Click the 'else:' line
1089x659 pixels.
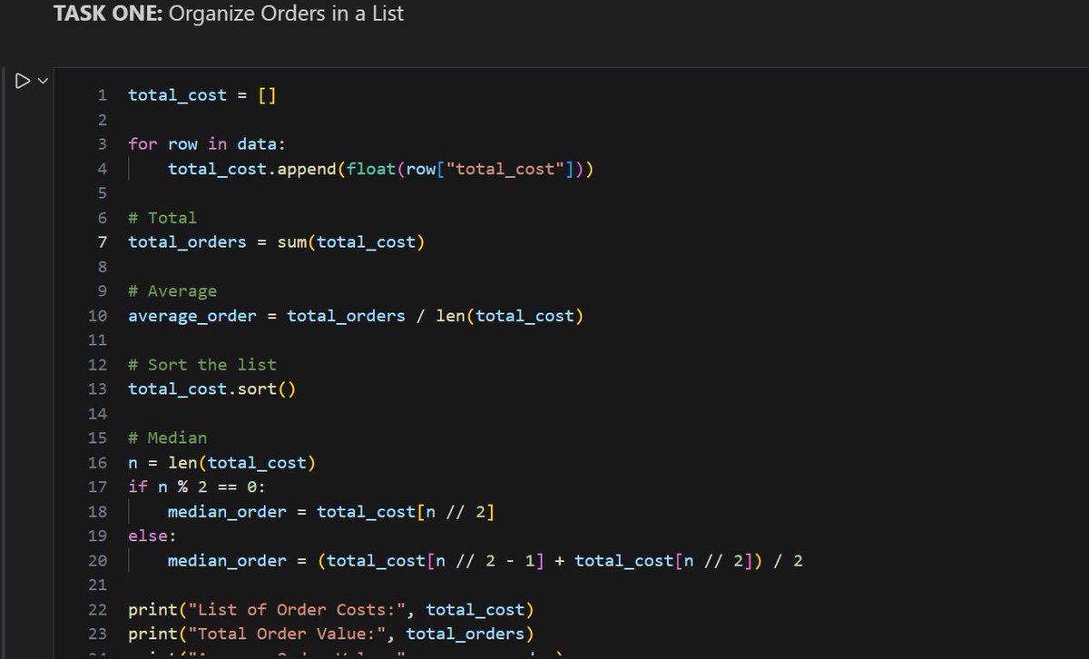pyautogui.click(x=153, y=536)
